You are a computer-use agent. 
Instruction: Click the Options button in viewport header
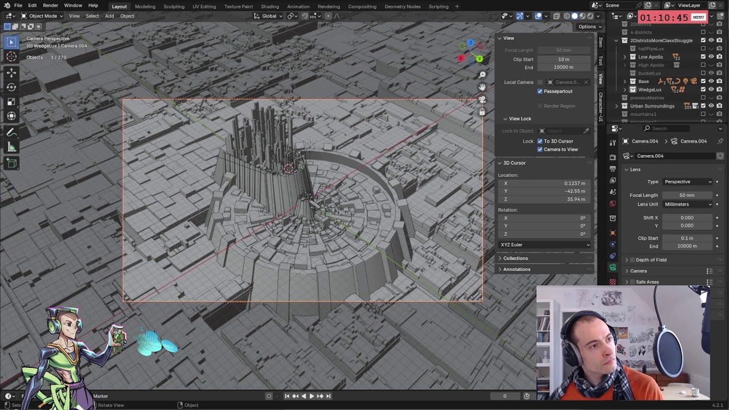(x=589, y=27)
